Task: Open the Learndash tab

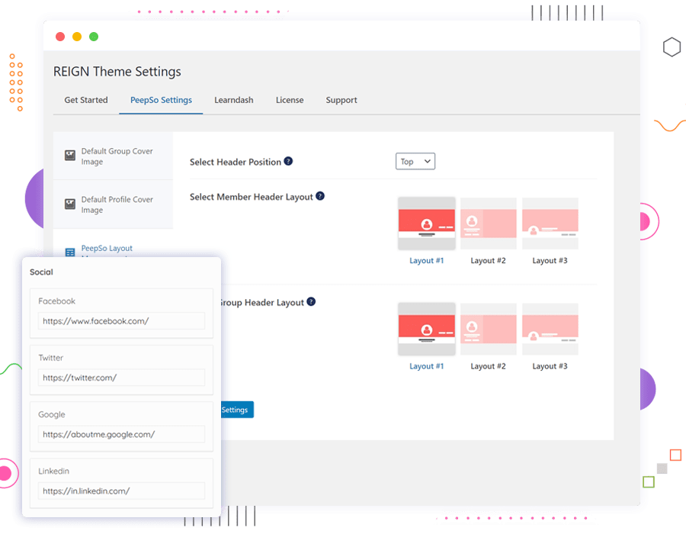Action: [234, 100]
